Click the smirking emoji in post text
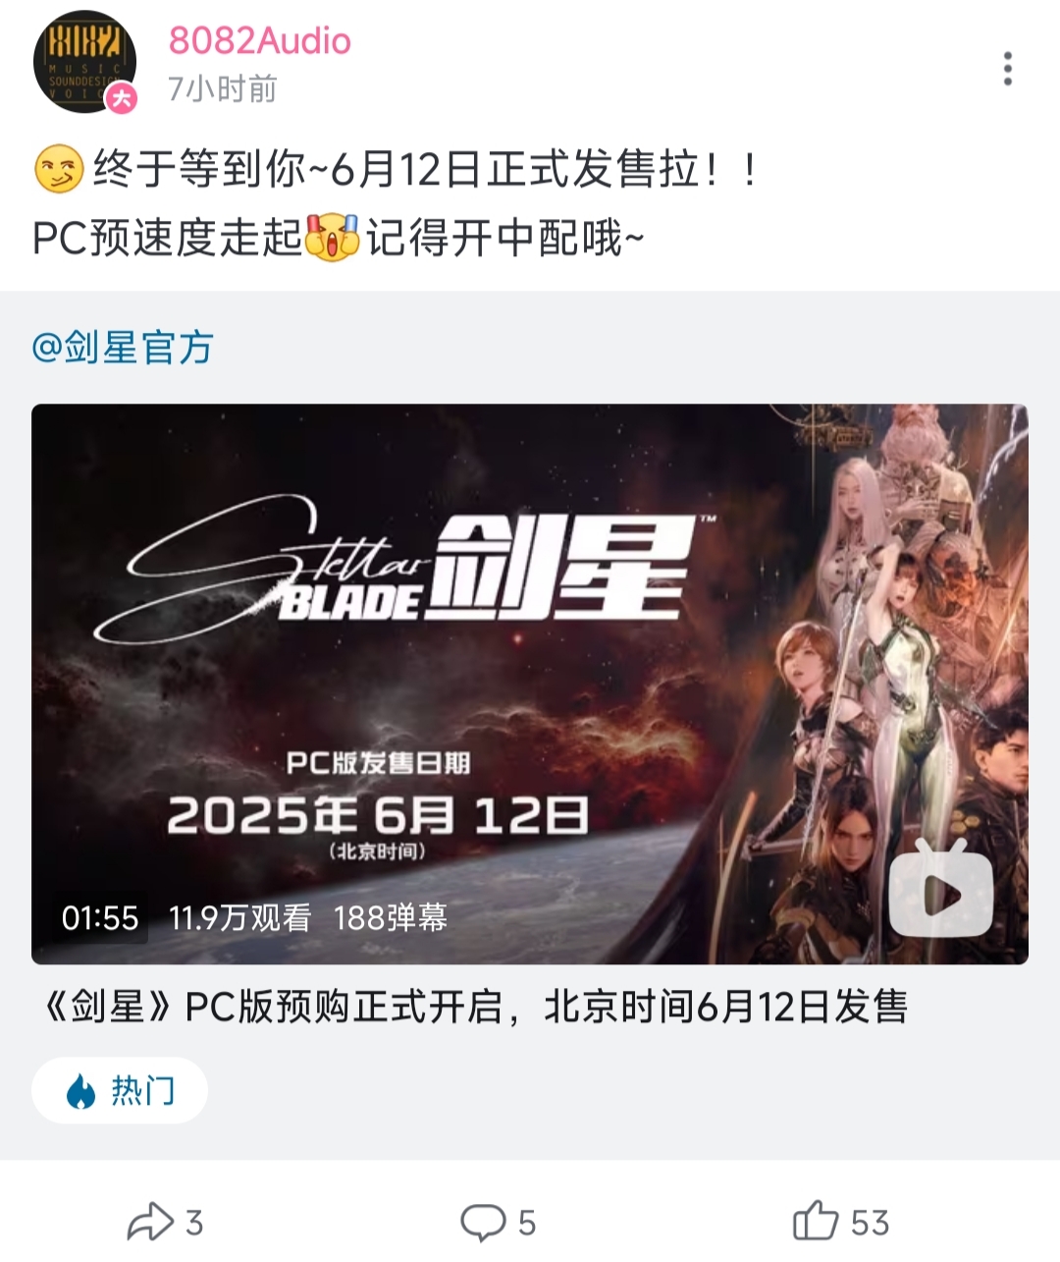Viewport: 1060px width, 1262px height. [x=59, y=169]
